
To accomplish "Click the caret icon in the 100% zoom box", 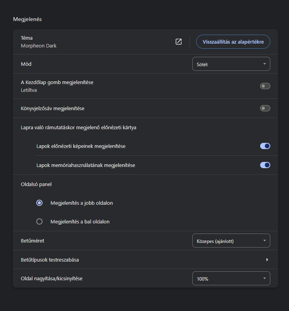I will (x=264, y=278).
